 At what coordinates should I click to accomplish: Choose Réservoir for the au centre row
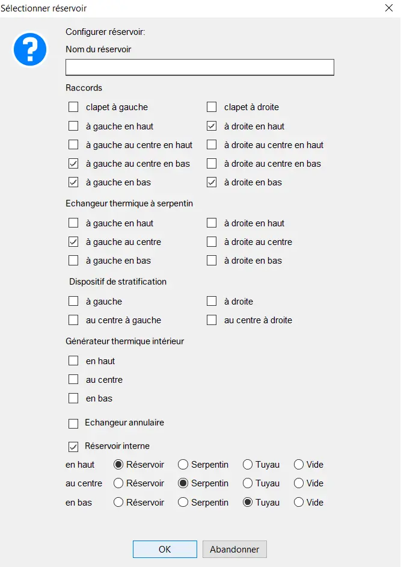118,483
